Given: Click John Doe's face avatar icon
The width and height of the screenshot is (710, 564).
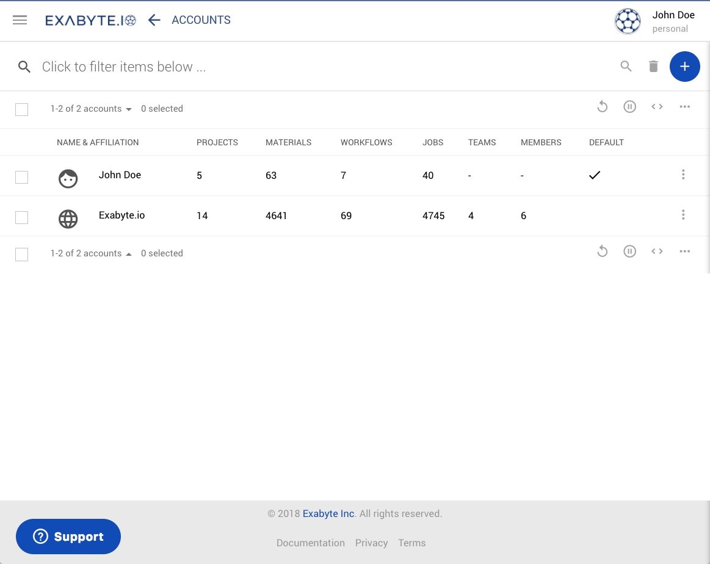Looking at the screenshot, I should (x=68, y=179).
